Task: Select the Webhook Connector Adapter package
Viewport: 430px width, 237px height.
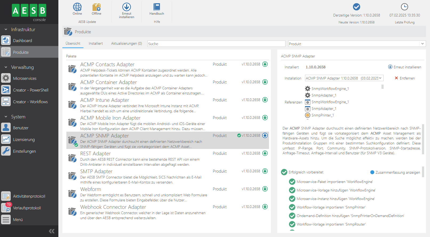Action: 167,212
